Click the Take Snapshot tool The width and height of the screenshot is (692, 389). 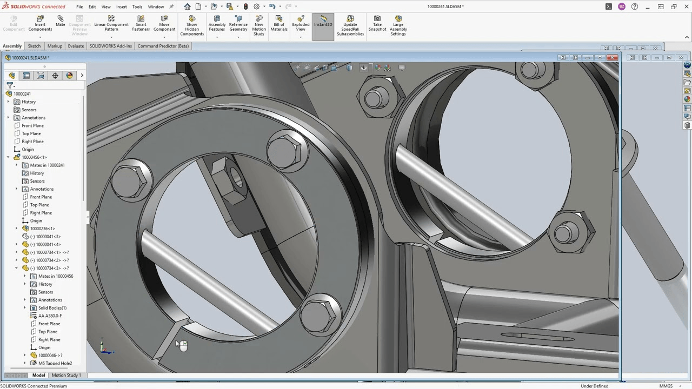point(377,24)
